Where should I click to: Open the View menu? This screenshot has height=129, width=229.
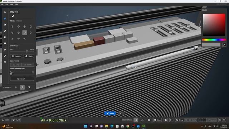11,5
